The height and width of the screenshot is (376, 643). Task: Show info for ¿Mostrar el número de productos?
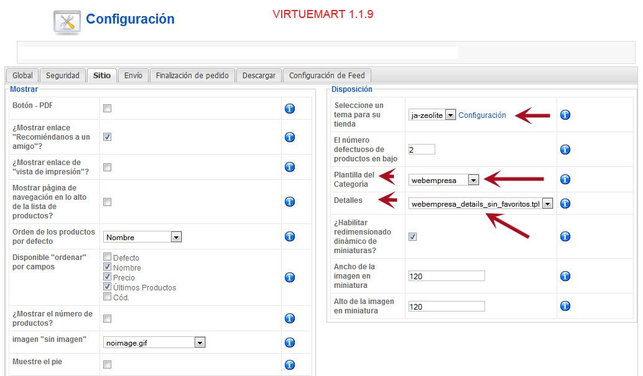click(290, 318)
